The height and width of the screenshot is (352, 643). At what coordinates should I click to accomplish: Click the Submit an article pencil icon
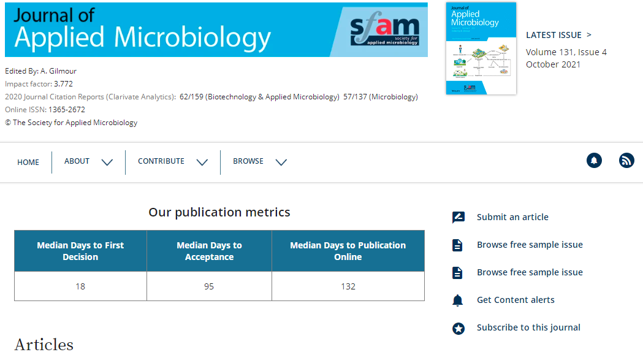(458, 217)
